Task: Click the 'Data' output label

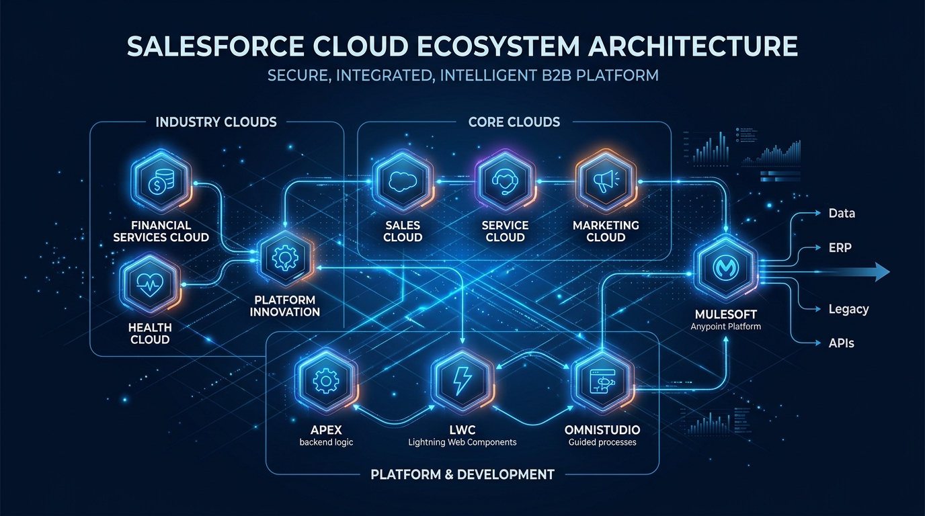Action: 842,213
